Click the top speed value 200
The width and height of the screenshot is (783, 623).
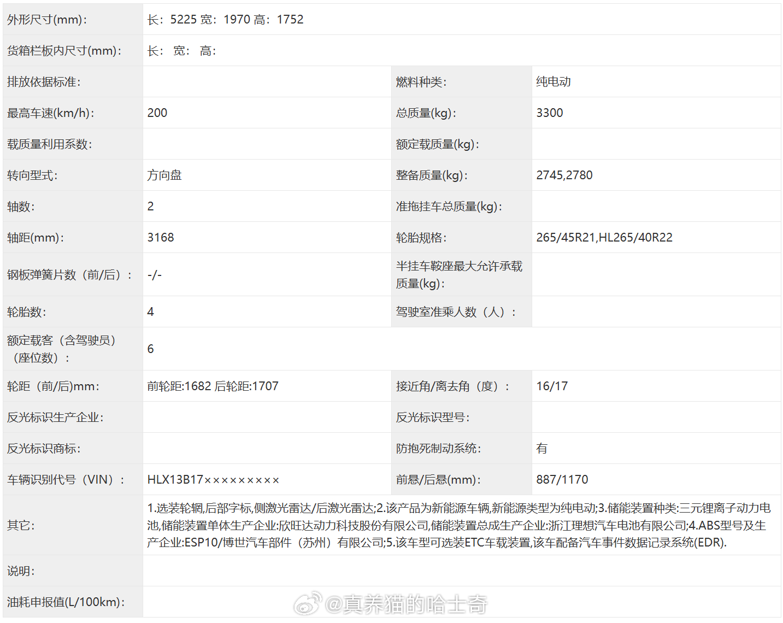tap(157, 113)
